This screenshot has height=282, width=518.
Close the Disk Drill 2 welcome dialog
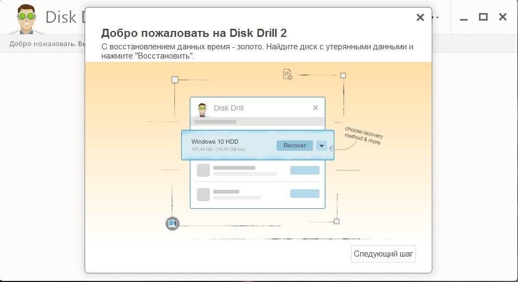[420, 17]
